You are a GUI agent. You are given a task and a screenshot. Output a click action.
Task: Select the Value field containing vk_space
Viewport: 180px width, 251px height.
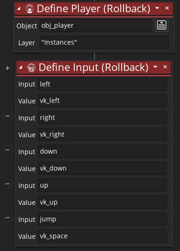pos(102,236)
